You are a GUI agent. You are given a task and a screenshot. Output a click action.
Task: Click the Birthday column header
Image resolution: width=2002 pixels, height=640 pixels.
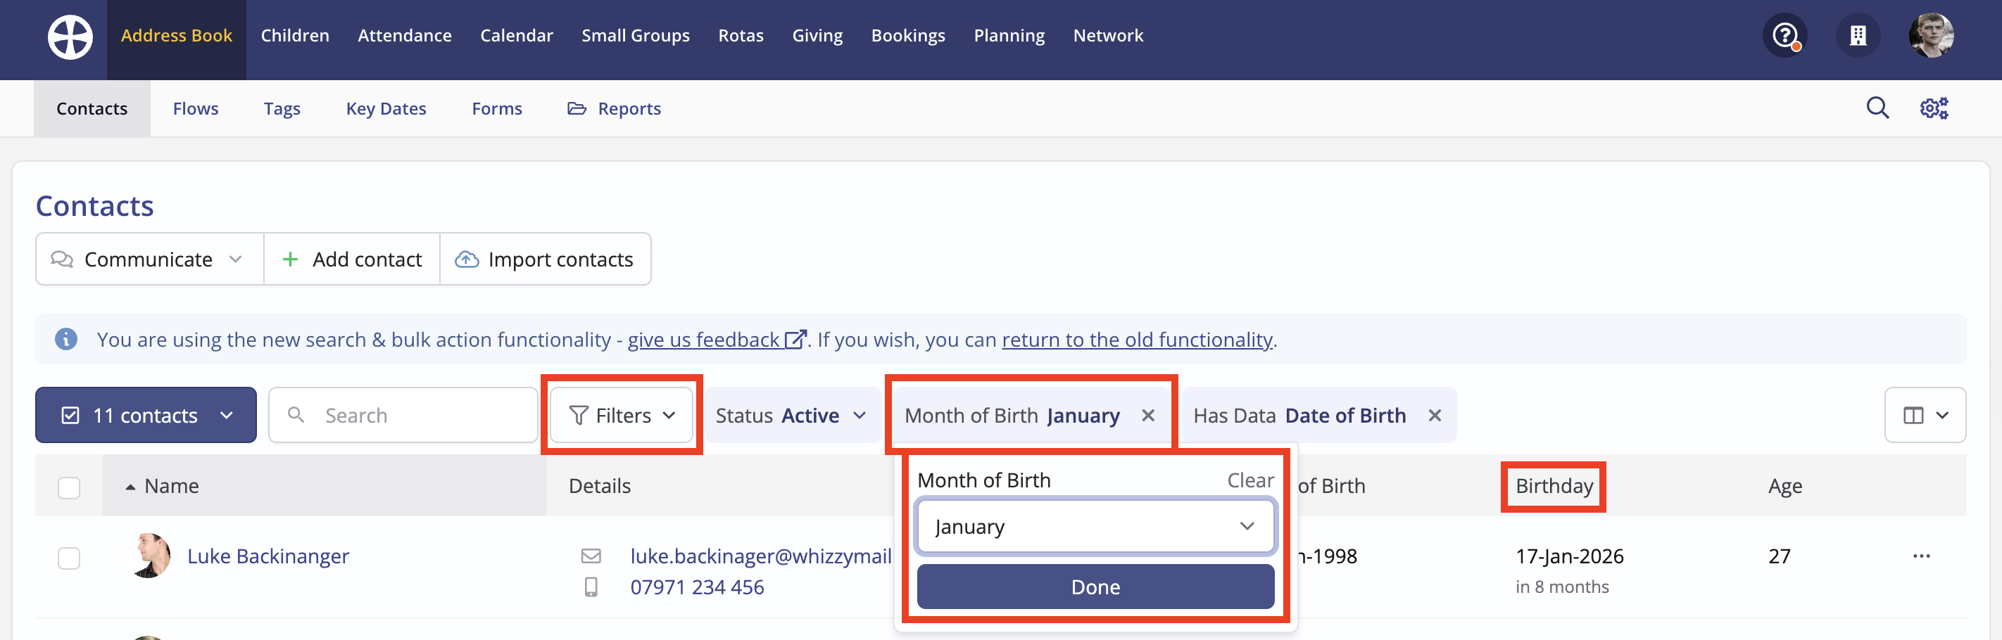point(1554,486)
